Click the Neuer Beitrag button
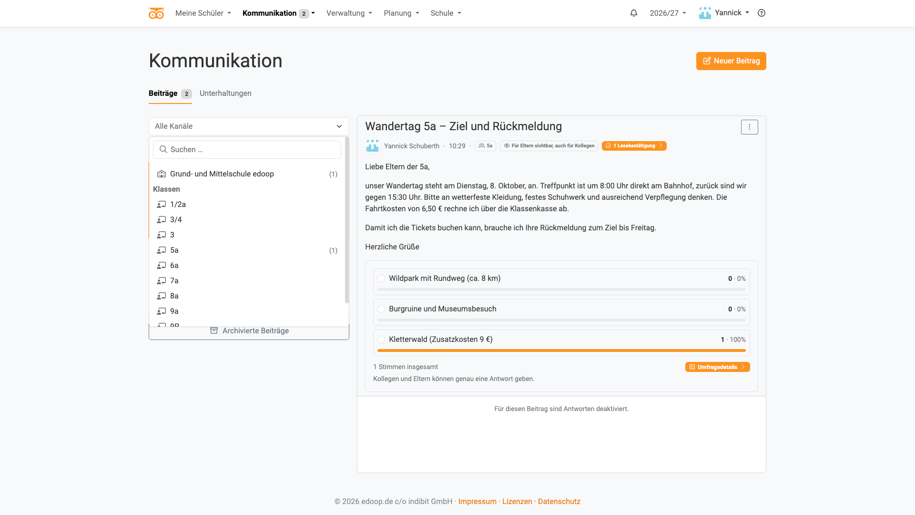The image size is (915, 515). [x=731, y=61]
